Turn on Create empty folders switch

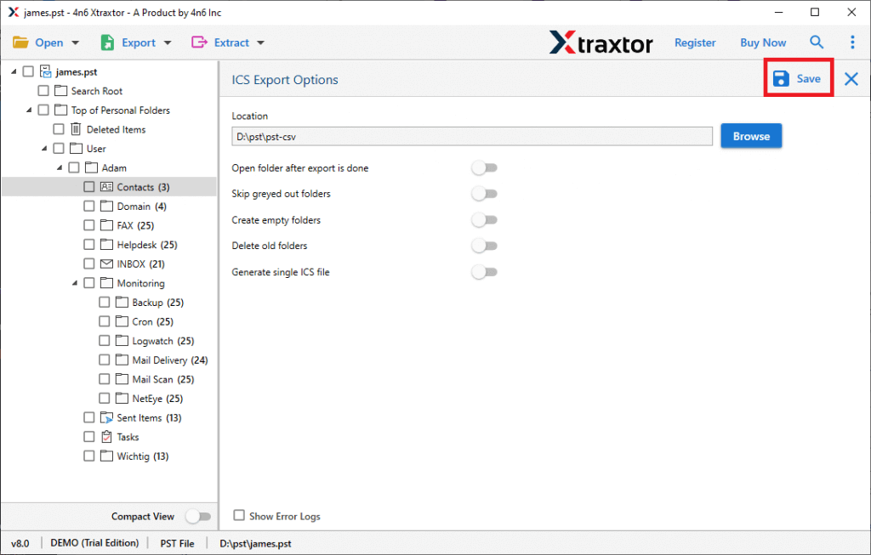(x=484, y=220)
